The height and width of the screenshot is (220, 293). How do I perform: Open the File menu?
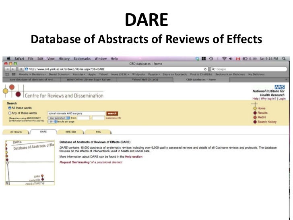(31, 58)
